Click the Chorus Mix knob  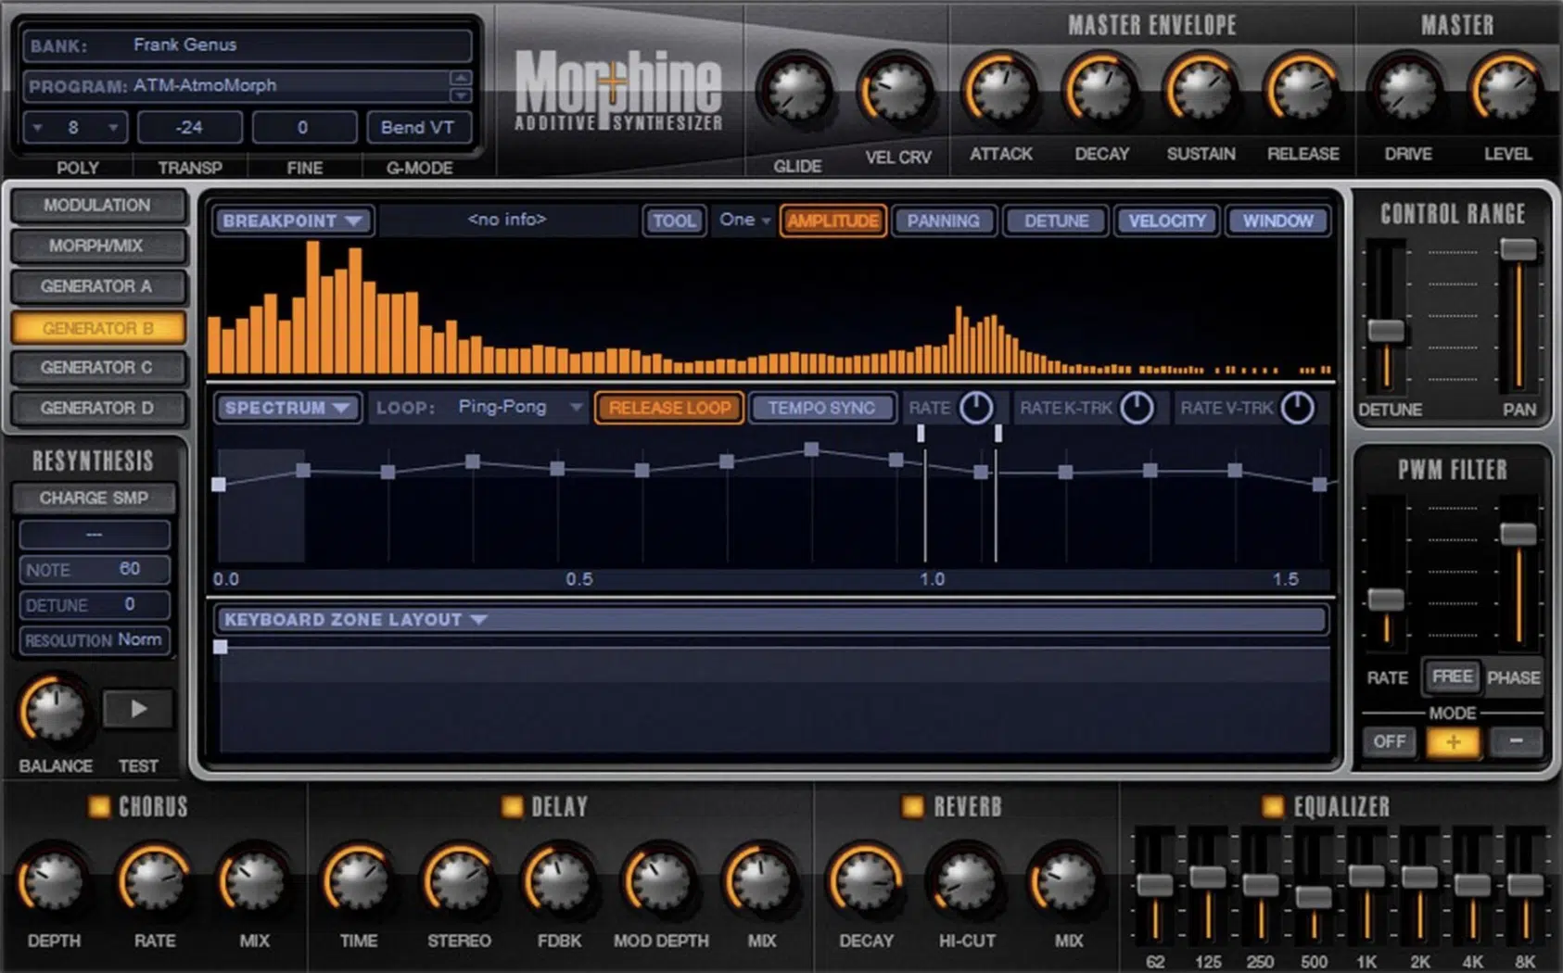point(253,879)
